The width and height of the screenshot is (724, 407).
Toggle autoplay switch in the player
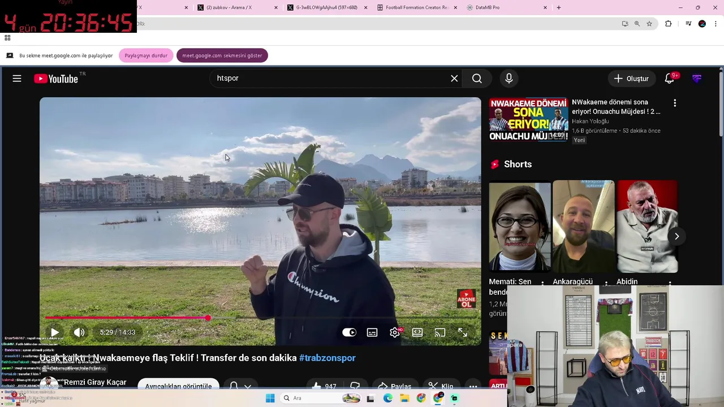pos(350,332)
